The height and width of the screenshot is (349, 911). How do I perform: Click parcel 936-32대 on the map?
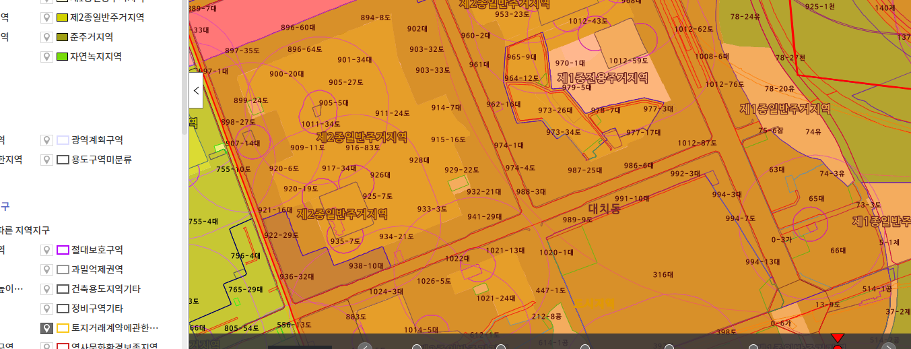click(x=297, y=276)
